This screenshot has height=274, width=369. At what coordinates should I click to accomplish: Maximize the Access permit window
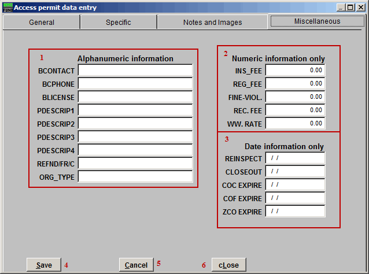click(350, 8)
